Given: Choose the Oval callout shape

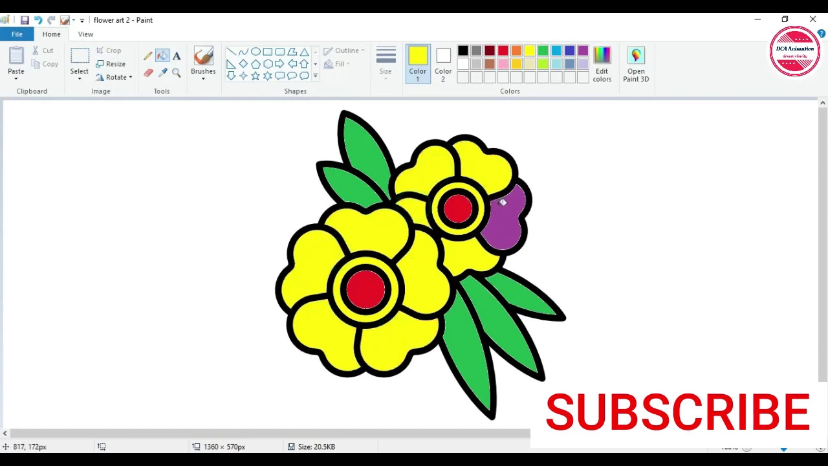Looking at the screenshot, I should click(292, 76).
